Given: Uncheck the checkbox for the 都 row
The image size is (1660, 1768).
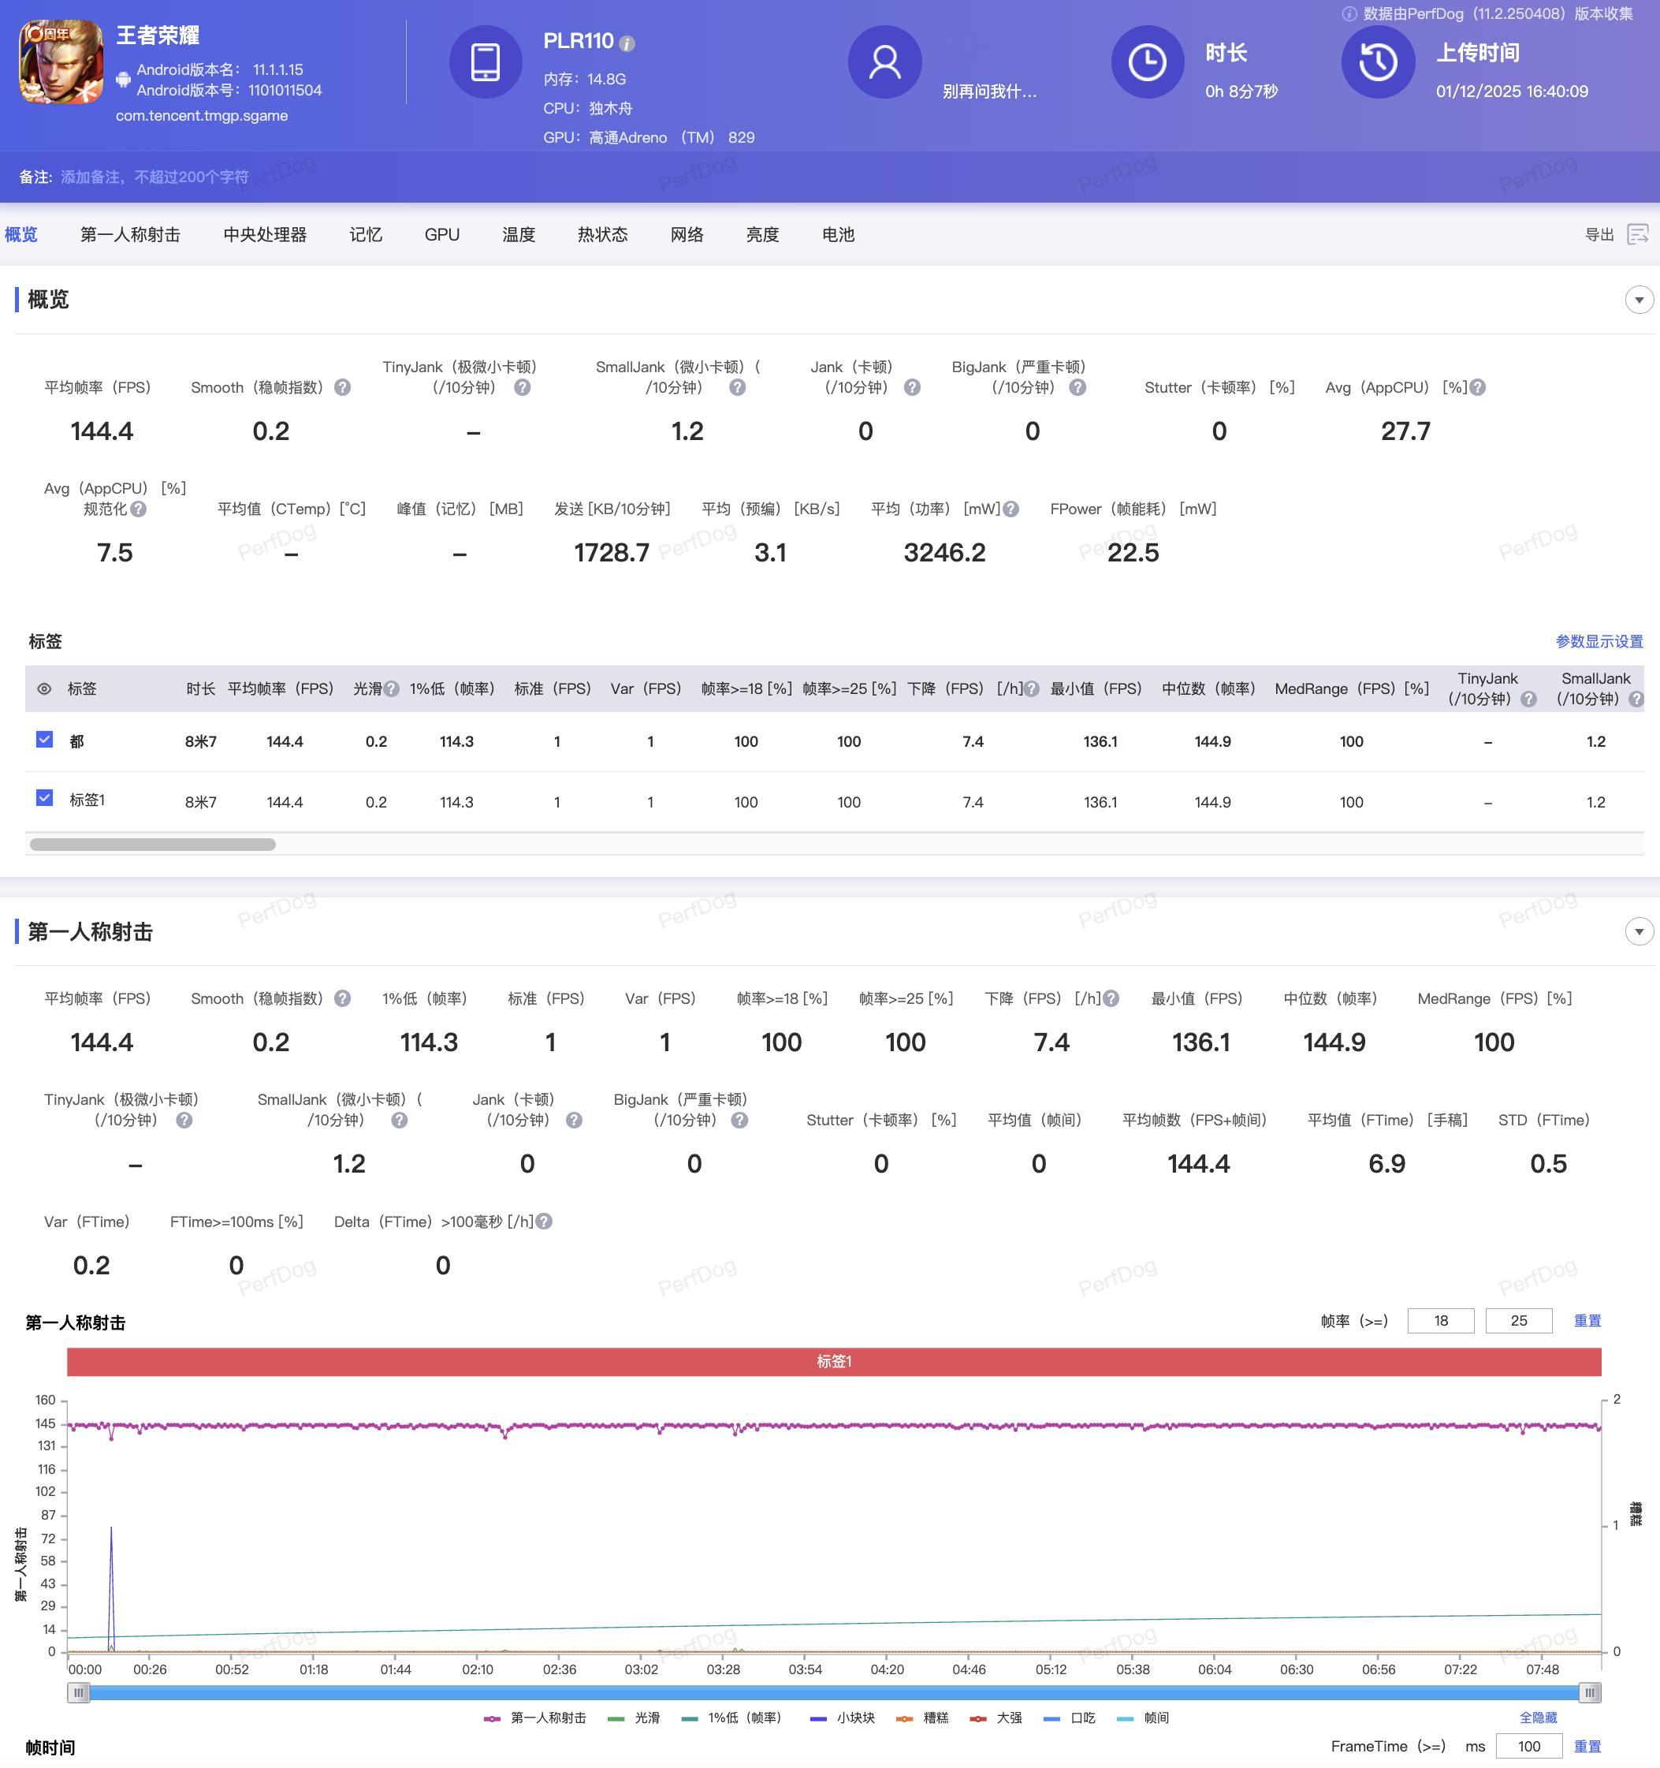Looking at the screenshot, I should (44, 739).
